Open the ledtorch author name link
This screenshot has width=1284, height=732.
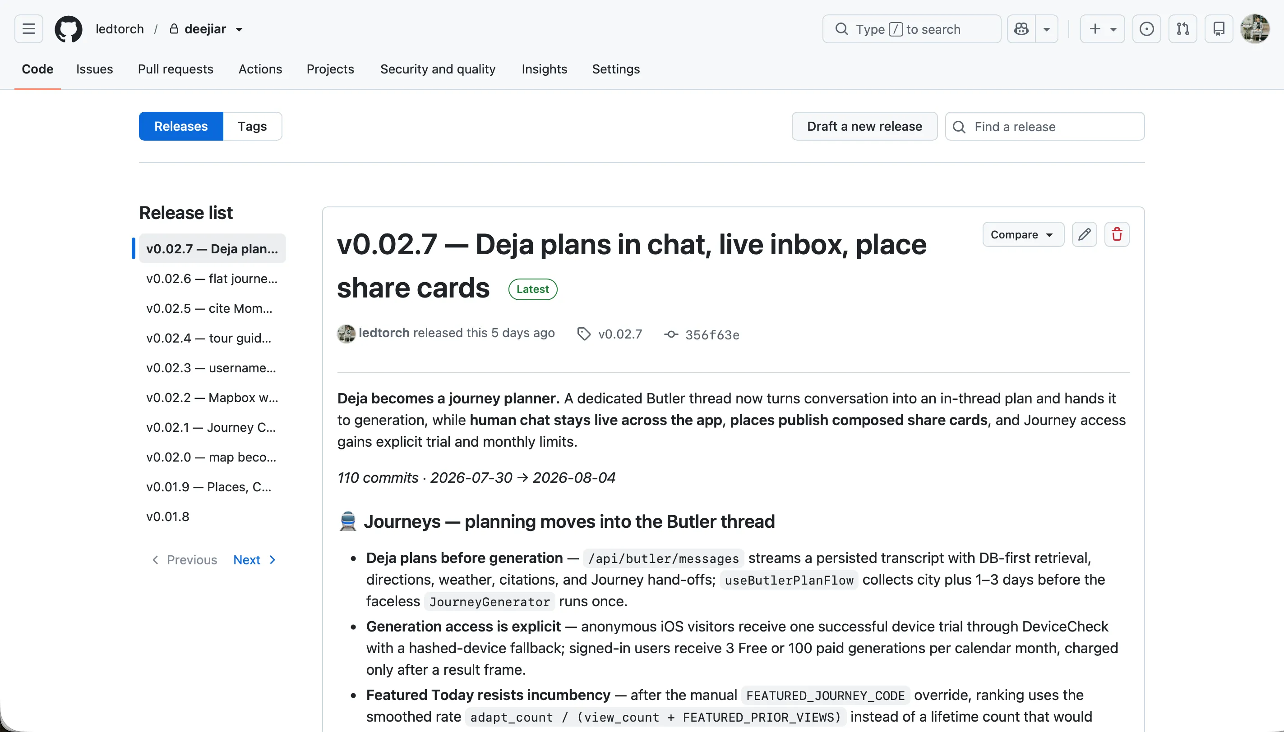coord(384,333)
